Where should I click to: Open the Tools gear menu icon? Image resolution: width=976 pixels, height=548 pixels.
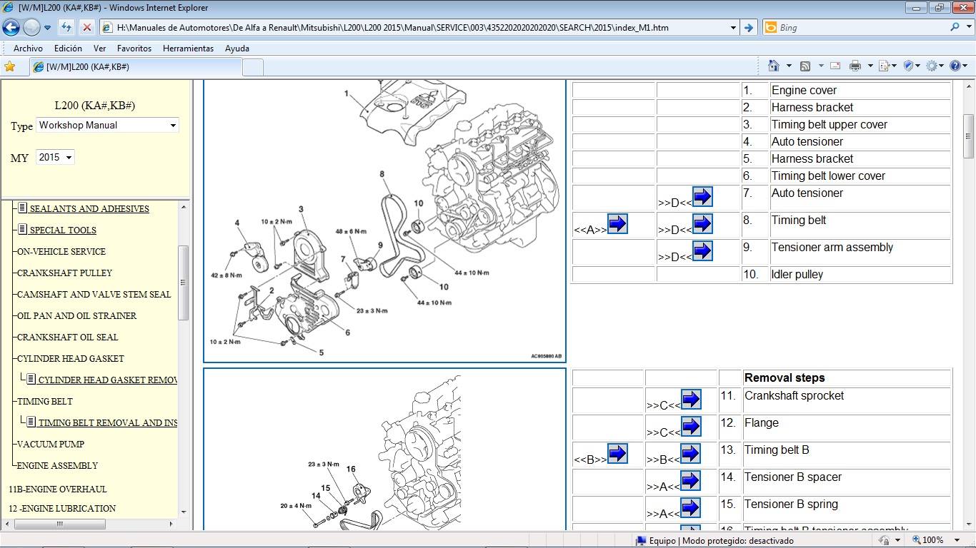932,66
